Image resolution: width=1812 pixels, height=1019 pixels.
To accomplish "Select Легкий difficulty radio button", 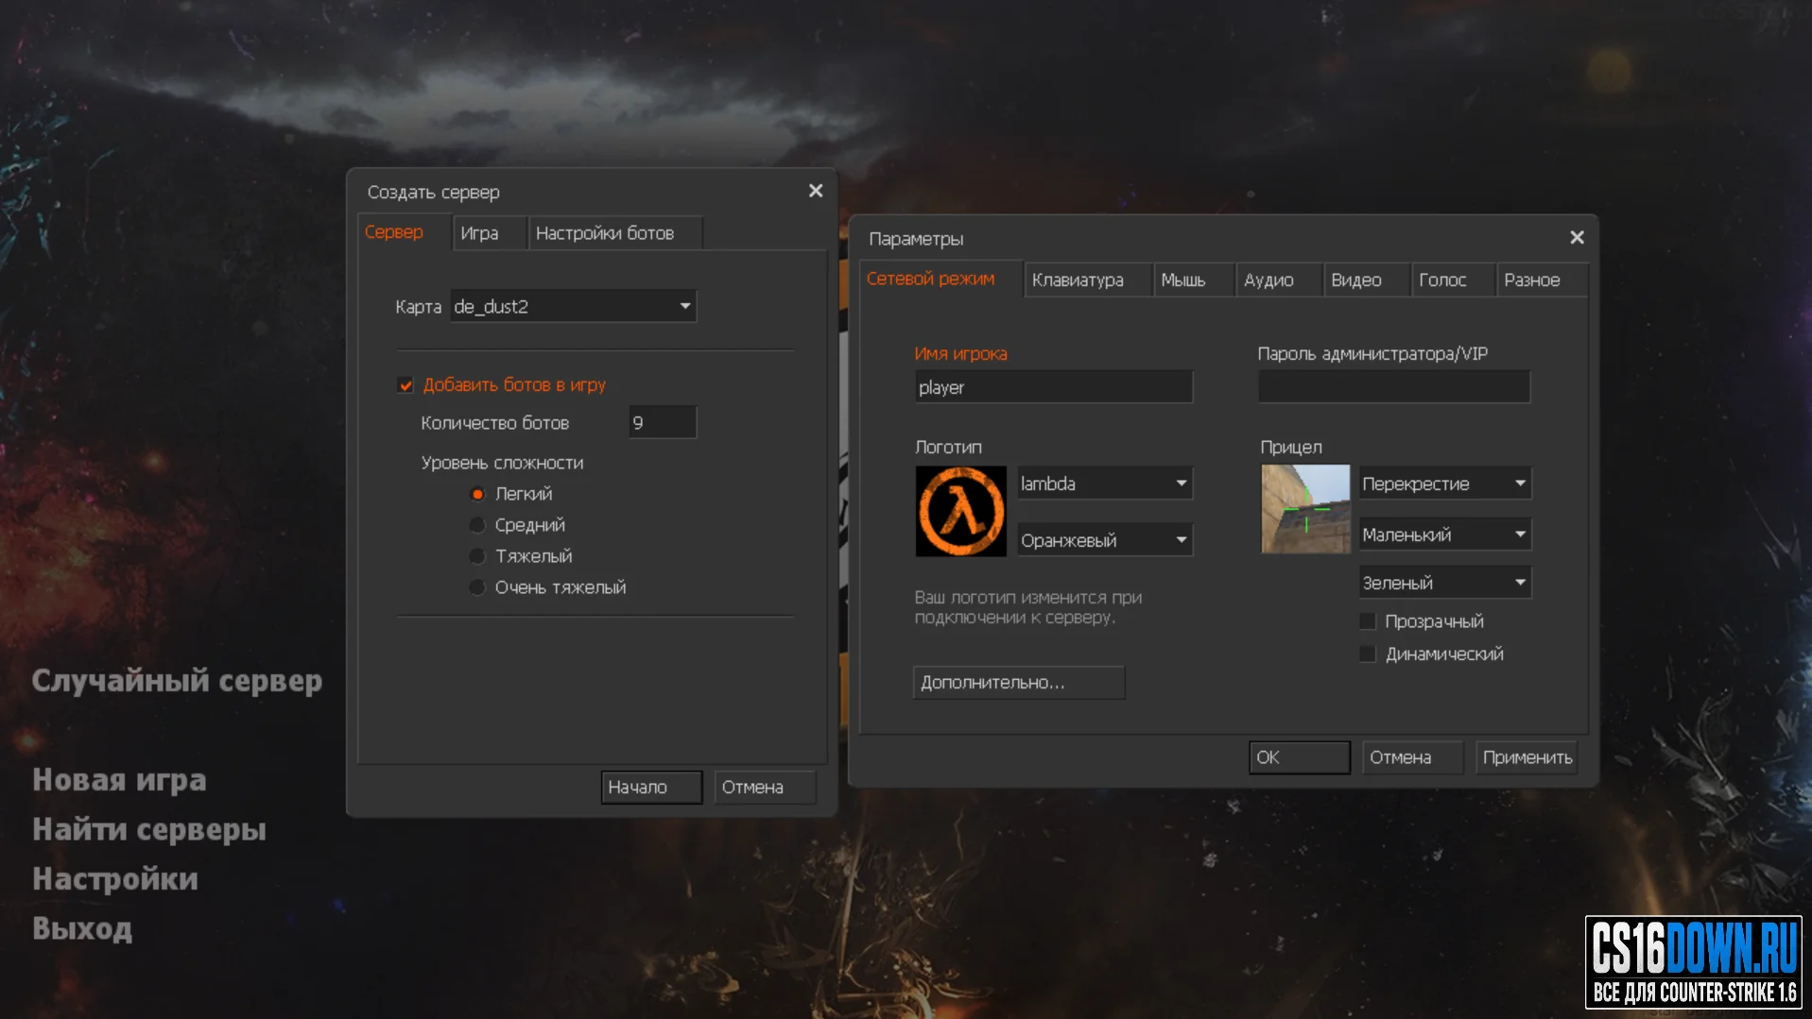I will pos(477,494).
